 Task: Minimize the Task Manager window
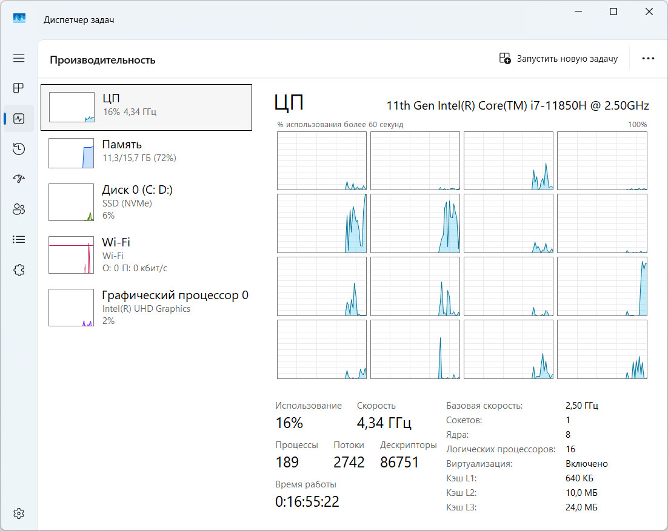pyautogui.click(x=578, y=12)
